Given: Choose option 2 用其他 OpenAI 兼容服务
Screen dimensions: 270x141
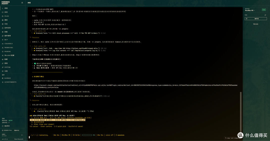Looking at the screenshot, I should [58, 120].
